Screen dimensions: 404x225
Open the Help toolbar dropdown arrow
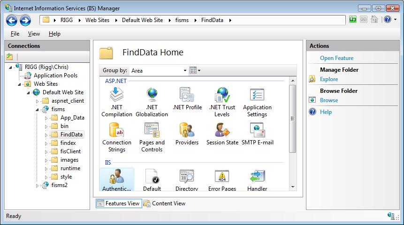tap(395, 19)
